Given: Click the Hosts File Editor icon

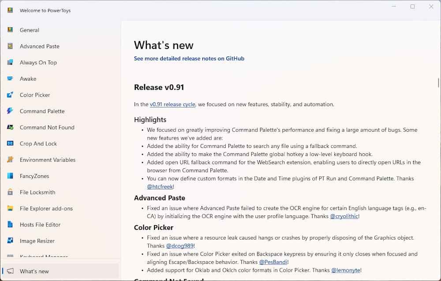Looking at the screenshot, I should coord(10,225).
